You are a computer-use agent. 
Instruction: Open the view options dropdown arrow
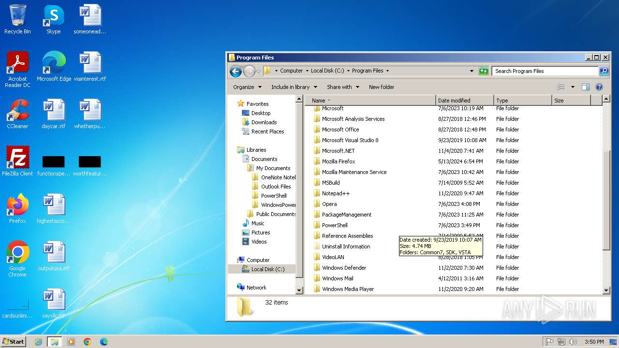[573, 87]
